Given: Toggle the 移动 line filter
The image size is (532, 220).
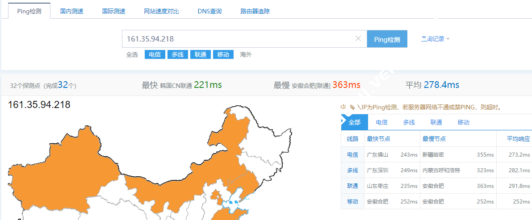Looking at the screenshot, I should tap(223, 54).
